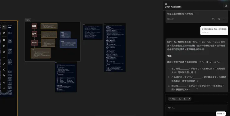Select the small blue box inside Frame
The image size is (230, 116).
[65, 35]
